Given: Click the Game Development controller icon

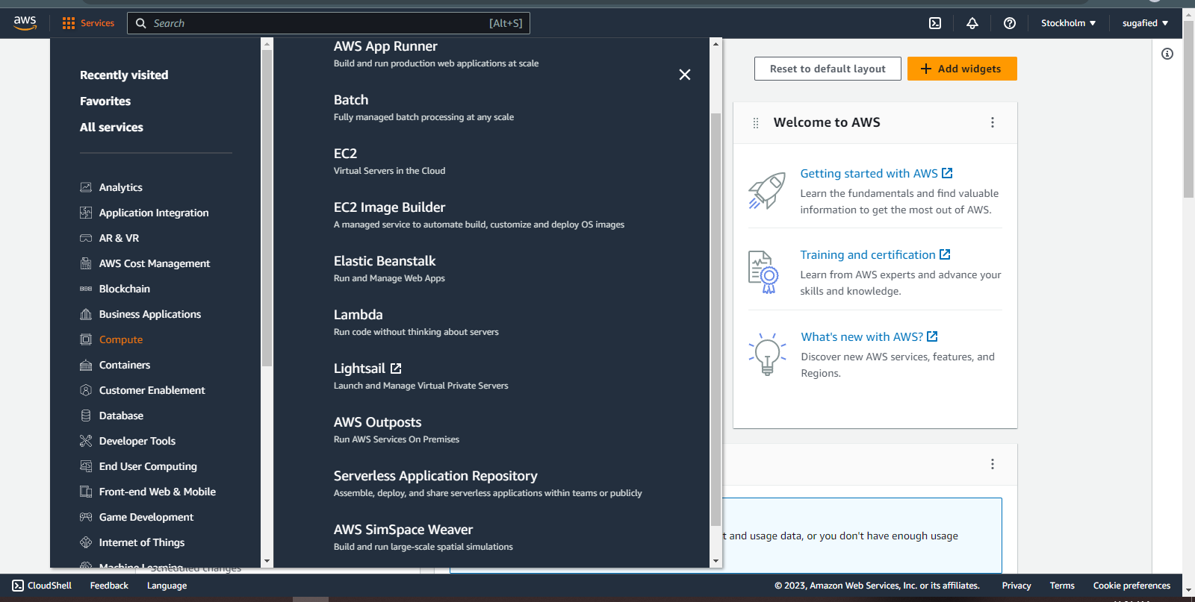Looking at the screenshot, I should [86, 517].
